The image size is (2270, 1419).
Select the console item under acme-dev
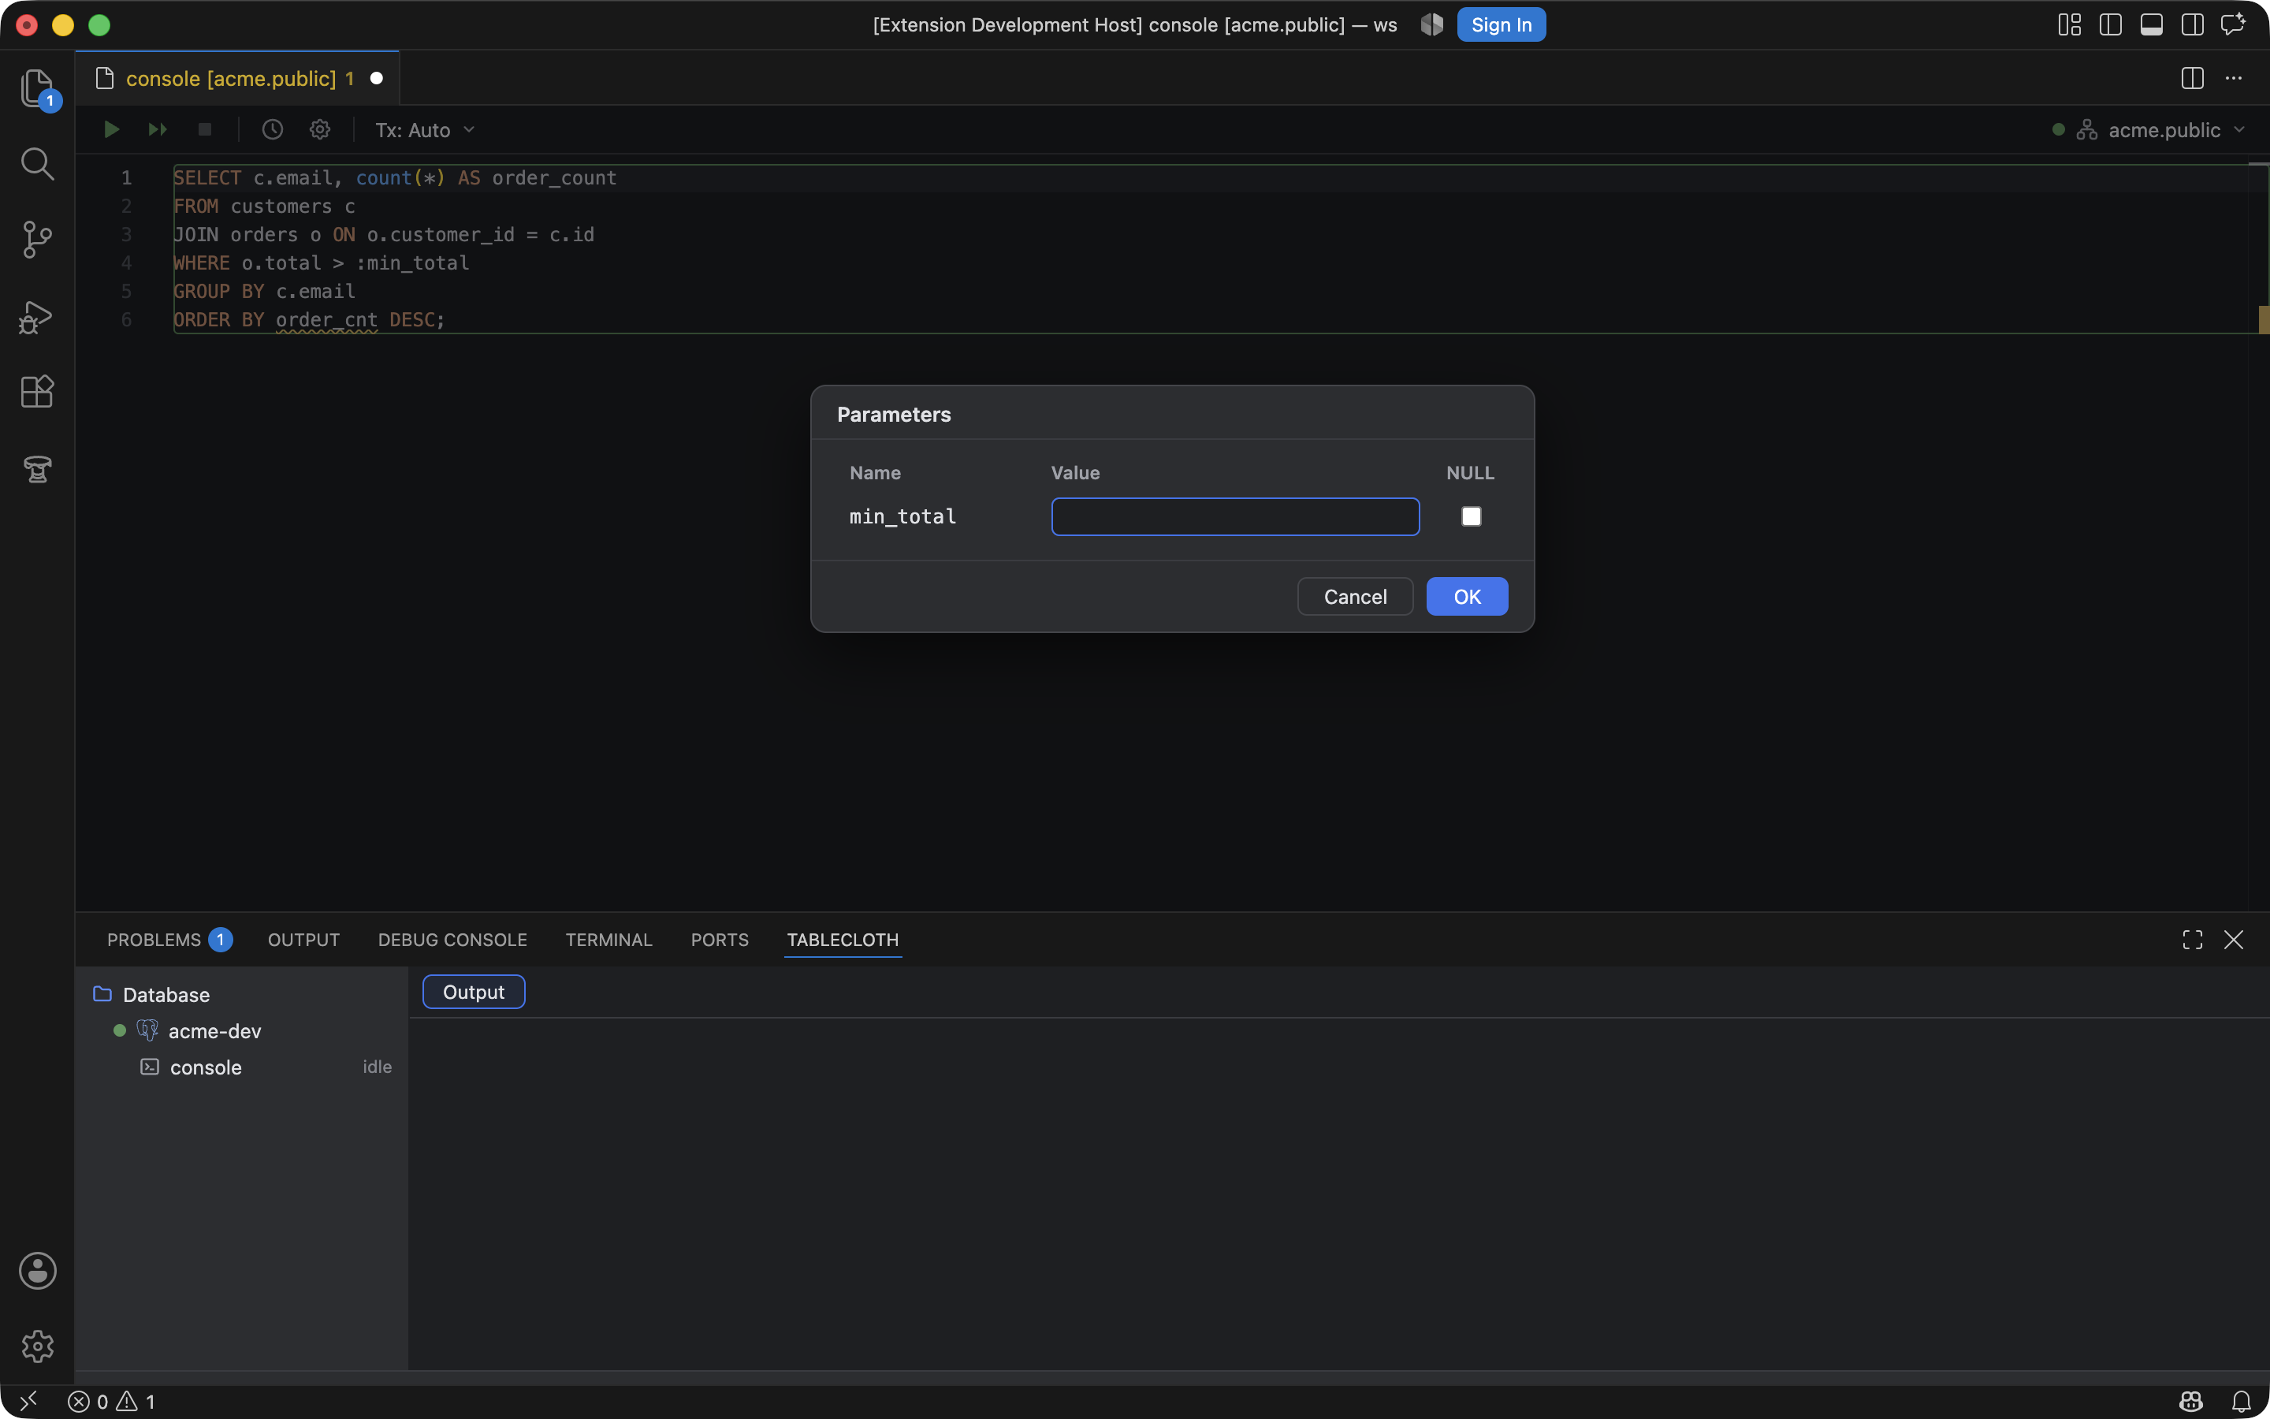click(242, 1068)
